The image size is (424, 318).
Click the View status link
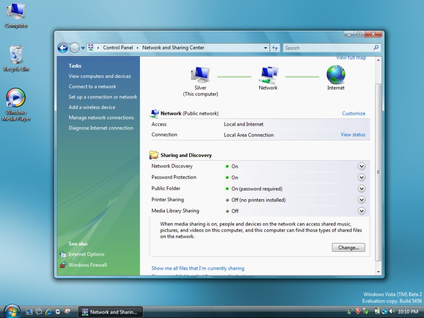[x=353, y=134]
